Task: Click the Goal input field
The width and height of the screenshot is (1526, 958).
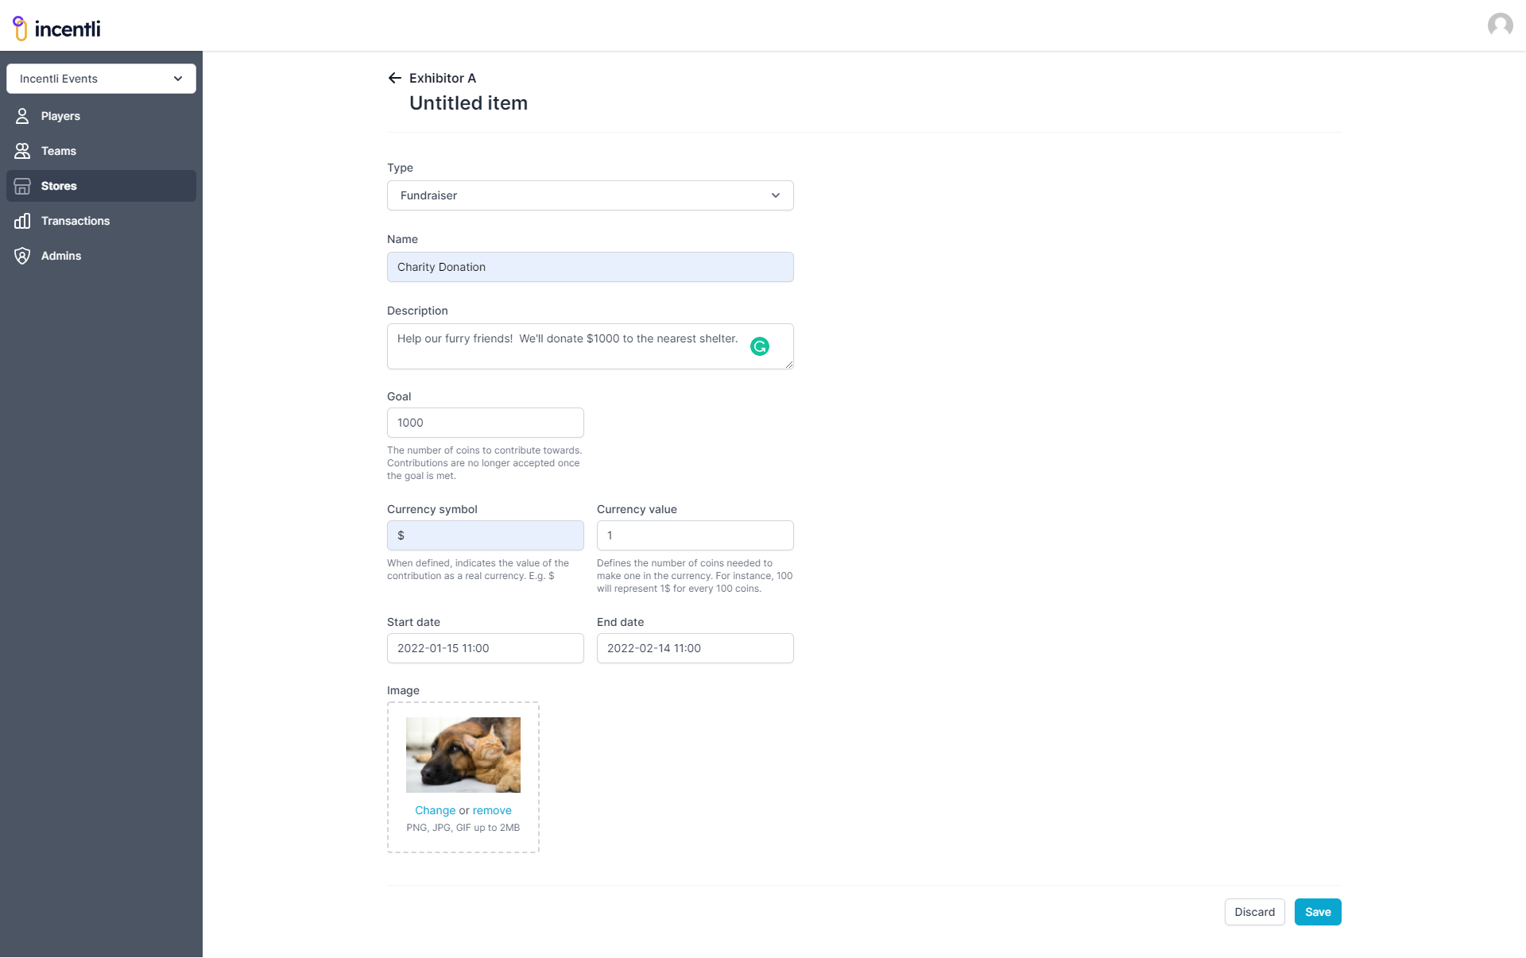Action: click(x=485, y=423)
